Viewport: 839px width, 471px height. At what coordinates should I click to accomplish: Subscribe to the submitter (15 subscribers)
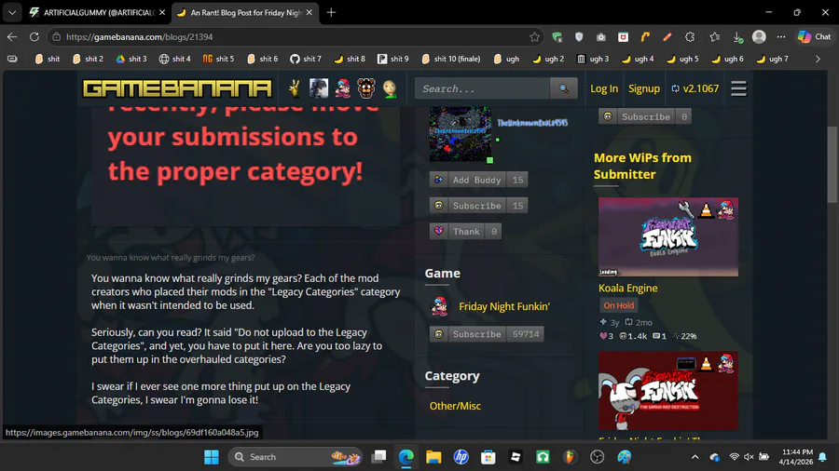(x=478, y=206)
